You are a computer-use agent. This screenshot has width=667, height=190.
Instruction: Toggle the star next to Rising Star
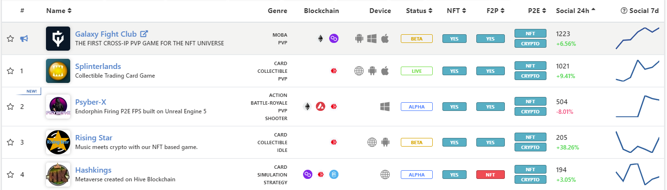pos(10,142)
